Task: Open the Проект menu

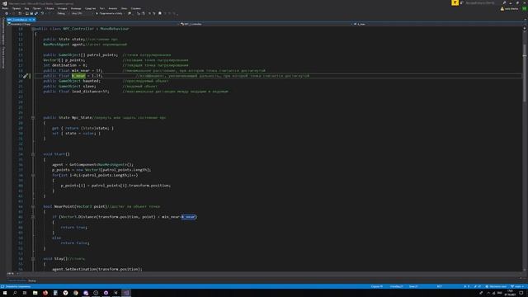Action: point(36,8)
